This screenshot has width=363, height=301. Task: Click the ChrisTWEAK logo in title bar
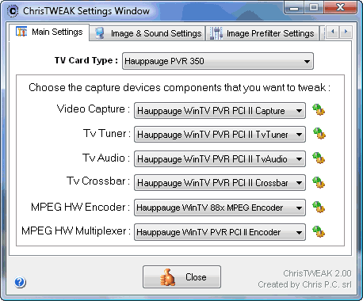click(13, 11)
